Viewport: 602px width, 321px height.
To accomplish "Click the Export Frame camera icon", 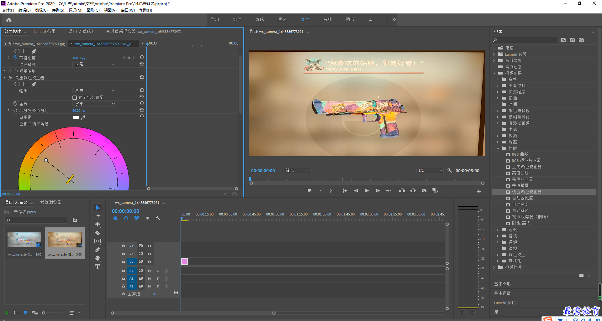I will tap(424, 190).
